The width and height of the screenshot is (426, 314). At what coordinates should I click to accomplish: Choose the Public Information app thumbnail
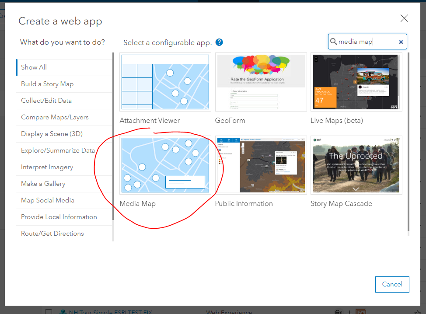pos(261,165)
